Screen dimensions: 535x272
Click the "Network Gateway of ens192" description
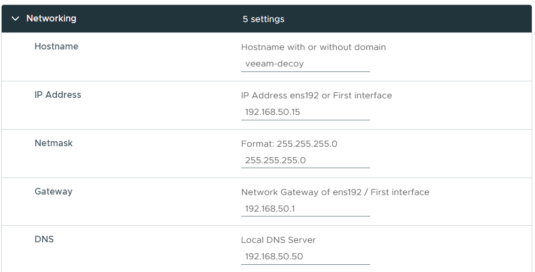tap(335, 192)
